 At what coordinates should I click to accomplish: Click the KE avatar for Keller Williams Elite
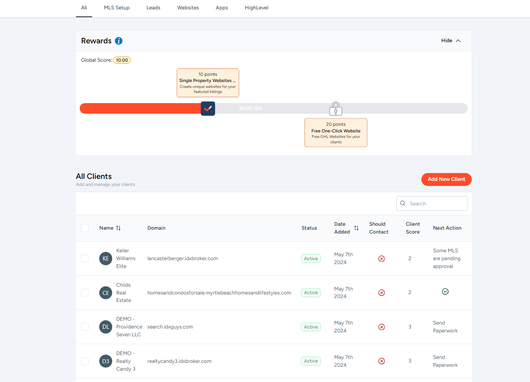106,258
